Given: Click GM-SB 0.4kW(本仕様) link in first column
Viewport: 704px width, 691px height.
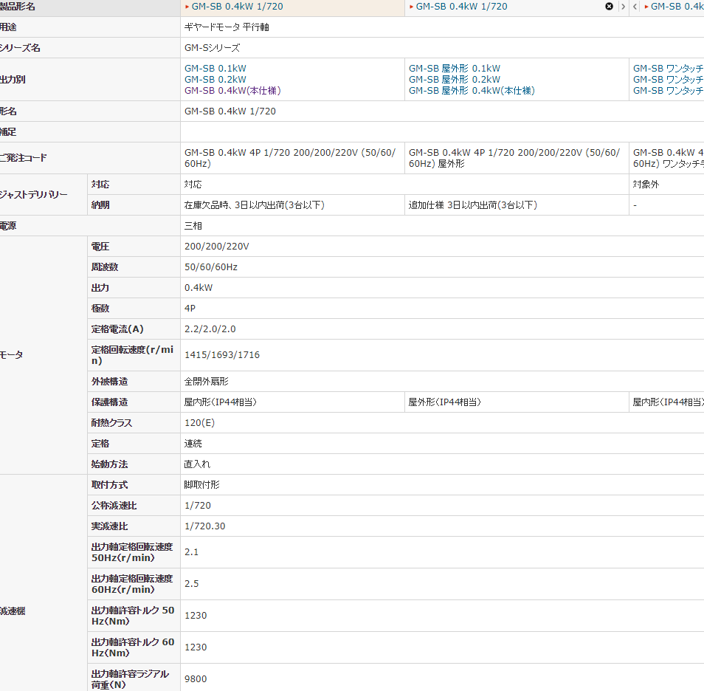Looking at the screenshot, I should point(232,91).
